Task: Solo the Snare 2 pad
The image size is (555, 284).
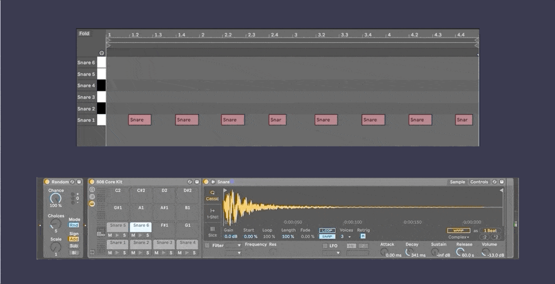Action: (147, 252)
